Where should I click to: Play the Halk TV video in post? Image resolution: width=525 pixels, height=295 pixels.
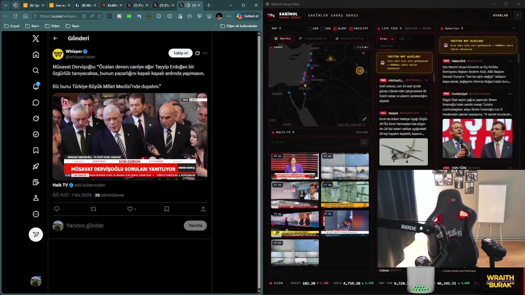point(130,136)
